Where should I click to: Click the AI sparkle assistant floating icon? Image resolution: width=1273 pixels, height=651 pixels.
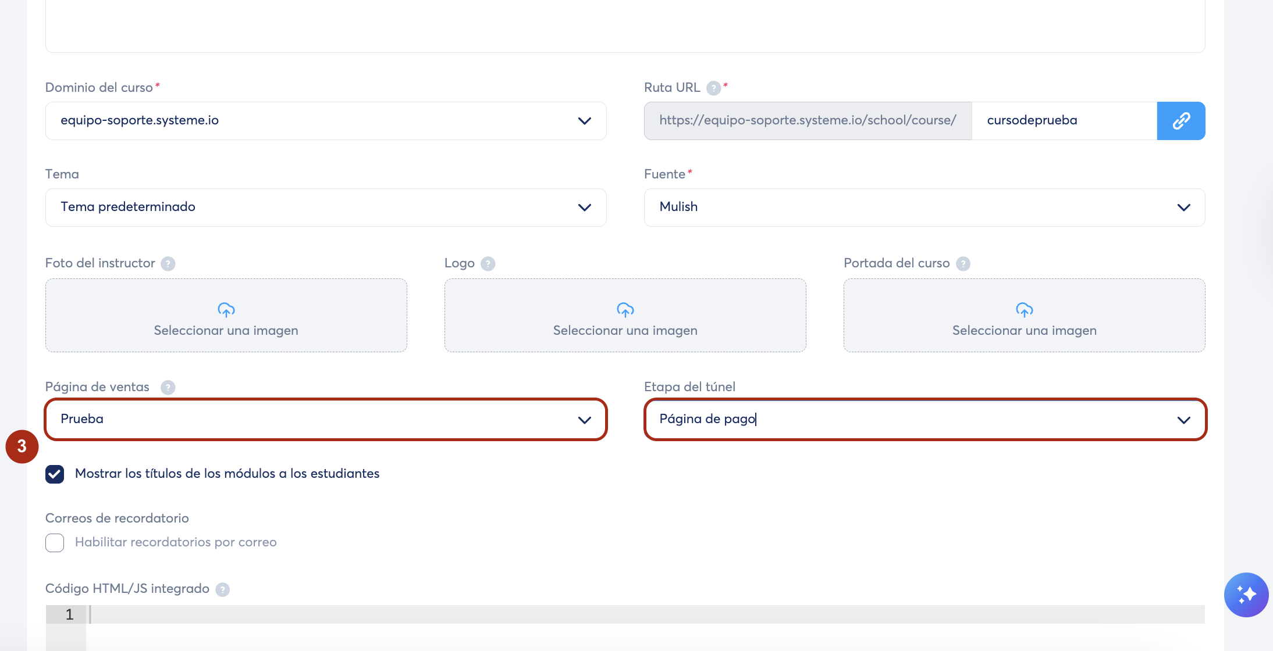tap(1246, 595)
